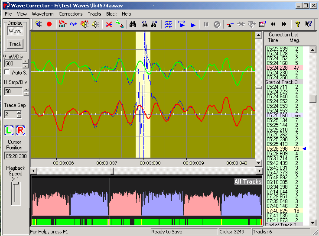Increase Trace Sep using up arrow
Image resolution: width=319 pixels, height=236 pixels.
(19, 112)
